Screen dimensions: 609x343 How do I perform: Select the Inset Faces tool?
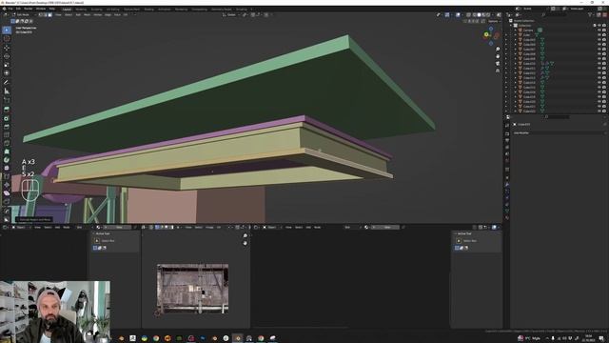coord(7,118)
